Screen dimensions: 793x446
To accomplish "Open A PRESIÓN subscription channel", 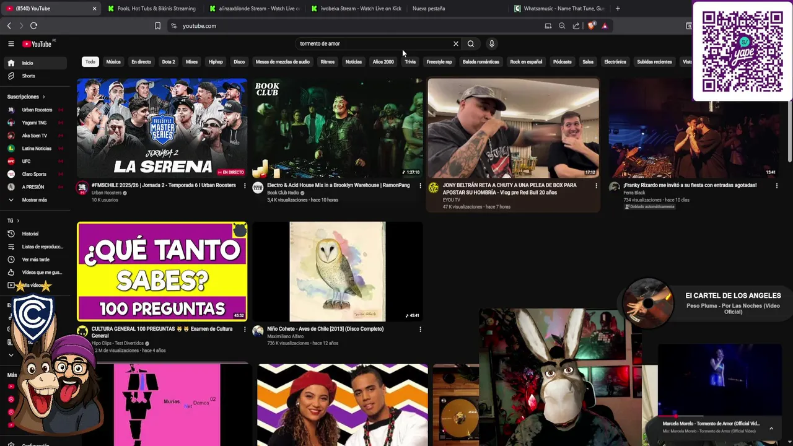I will coord(36,187).
